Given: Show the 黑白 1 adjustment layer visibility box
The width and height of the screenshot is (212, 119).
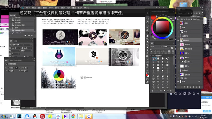Looking at the screenshot, I should click(x=178, y=62).
